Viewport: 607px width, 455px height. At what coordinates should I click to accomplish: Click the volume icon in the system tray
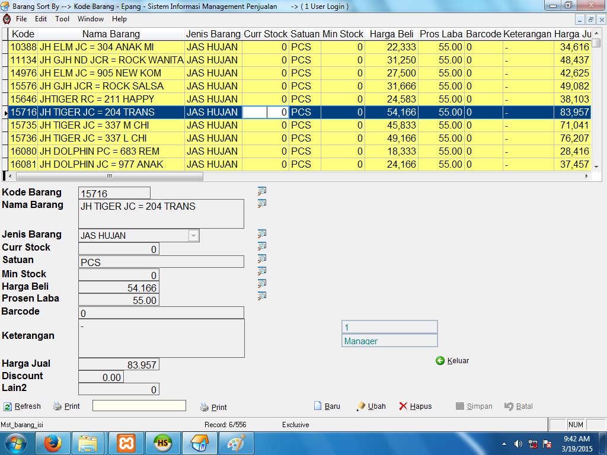coord(518,443)
